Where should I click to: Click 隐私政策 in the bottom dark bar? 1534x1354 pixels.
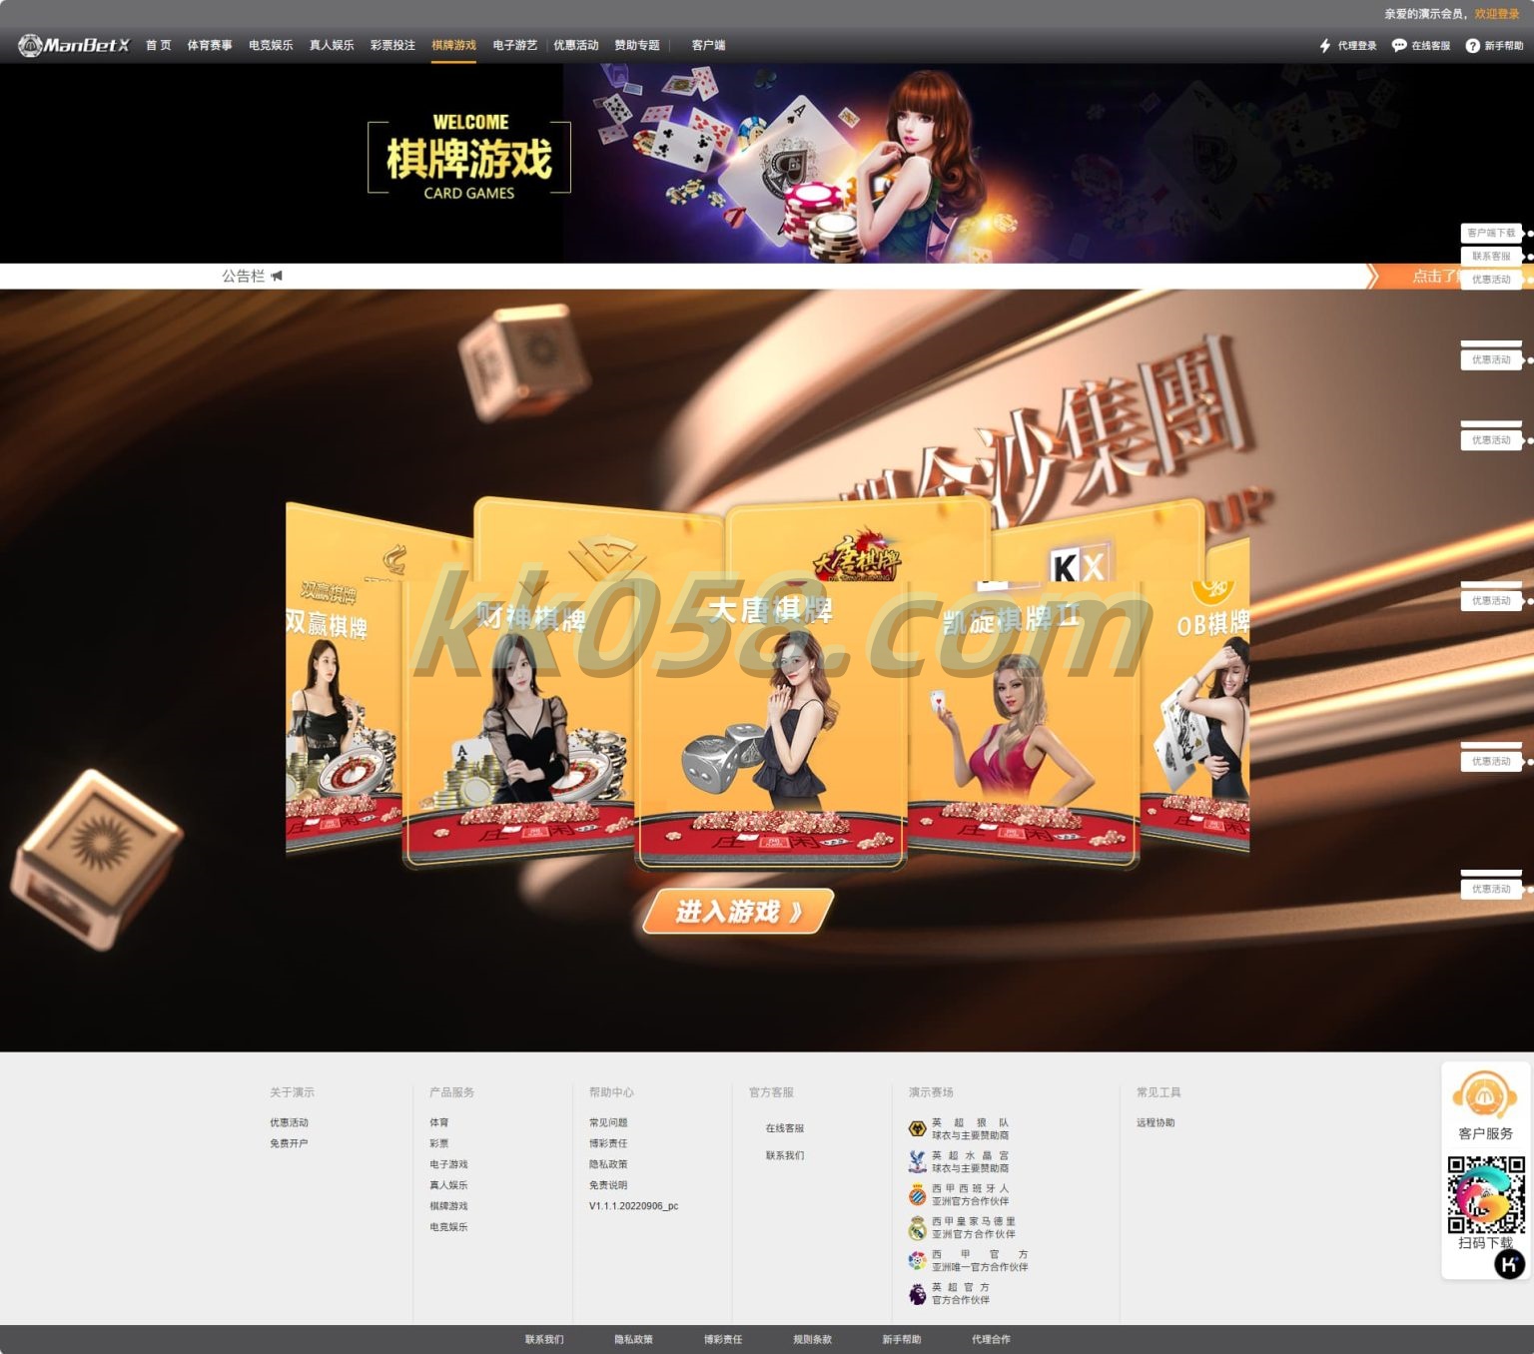(633, 1340)
